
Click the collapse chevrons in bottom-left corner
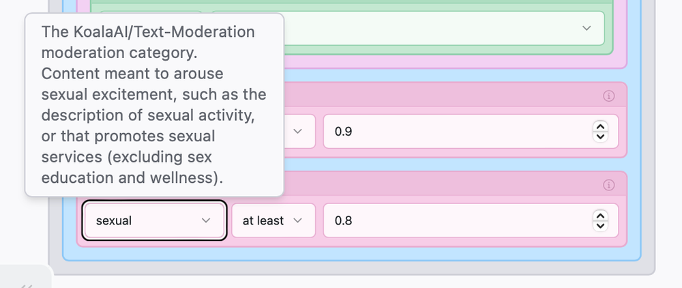[26, 285]
